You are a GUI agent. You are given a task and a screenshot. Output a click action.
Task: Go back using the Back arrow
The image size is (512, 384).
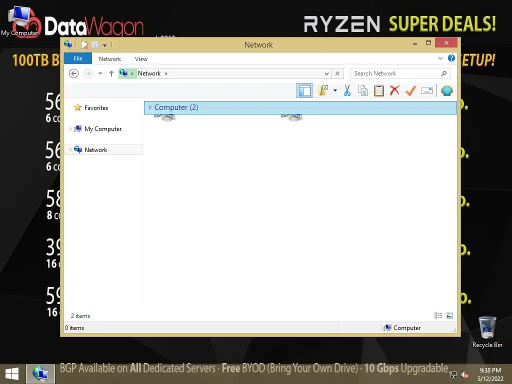[74, 73]
